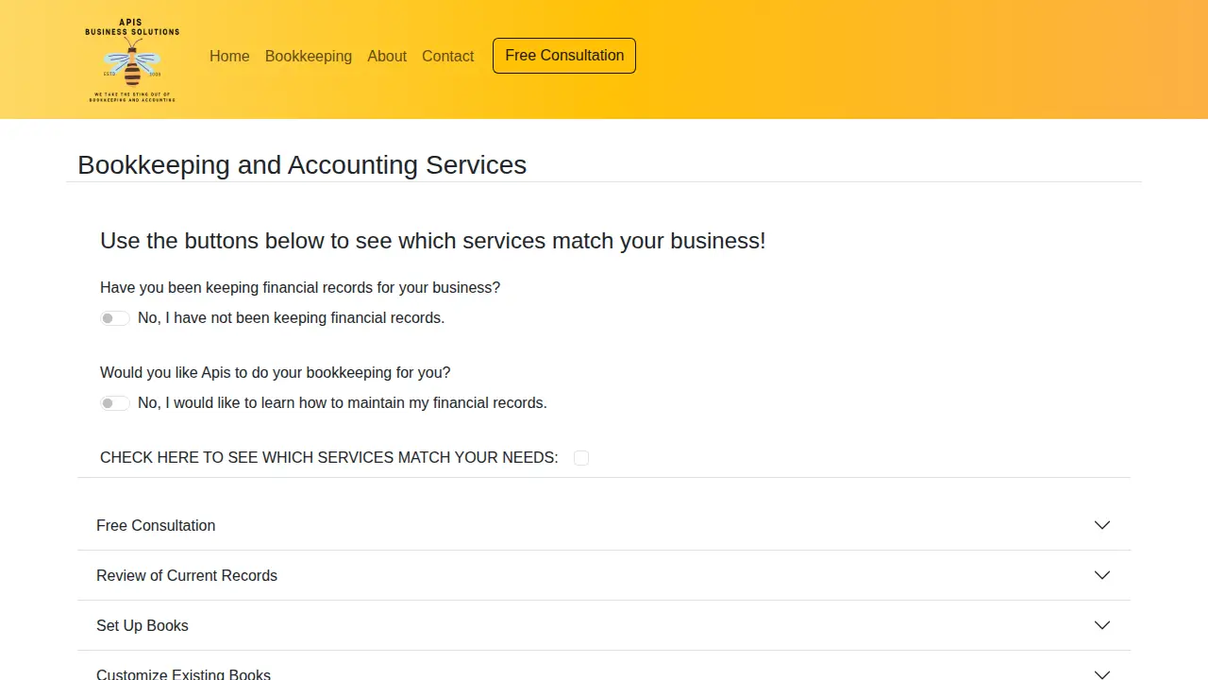The image size is (1208, 680).
Task: Open the Contact page
Action: (x=447, y=57)
